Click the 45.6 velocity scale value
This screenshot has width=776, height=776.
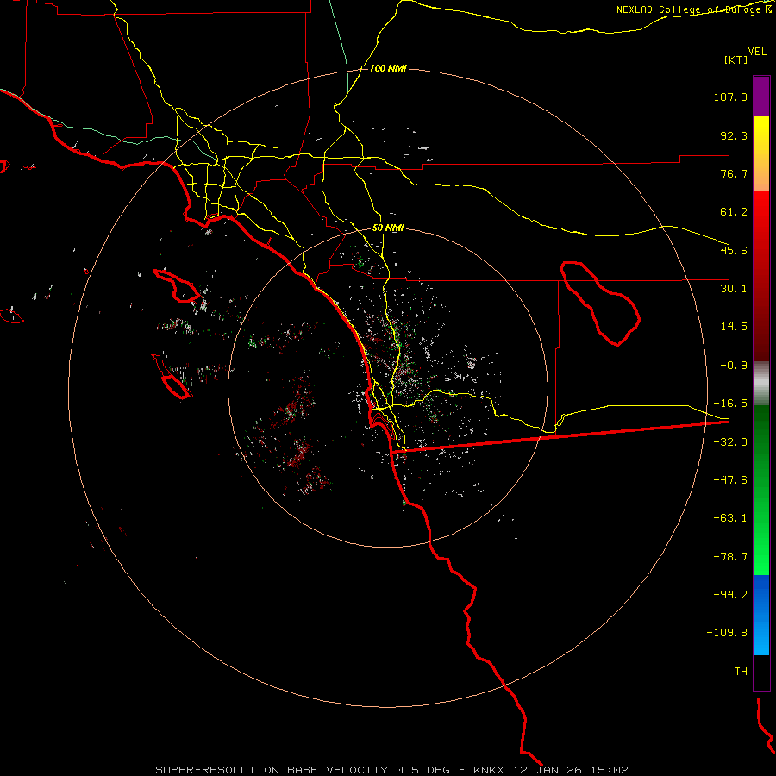pos(734,250)
